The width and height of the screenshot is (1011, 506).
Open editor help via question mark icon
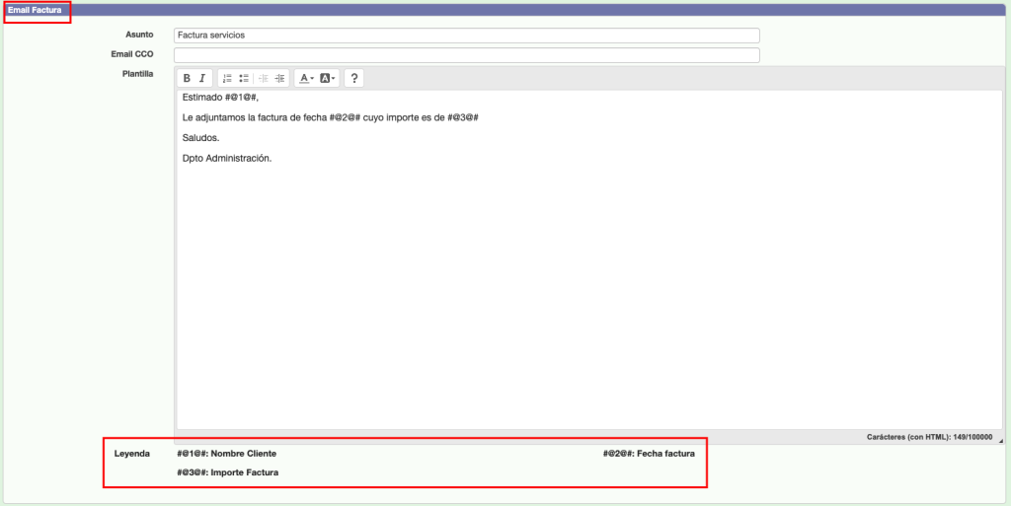[x=354, y=78]
